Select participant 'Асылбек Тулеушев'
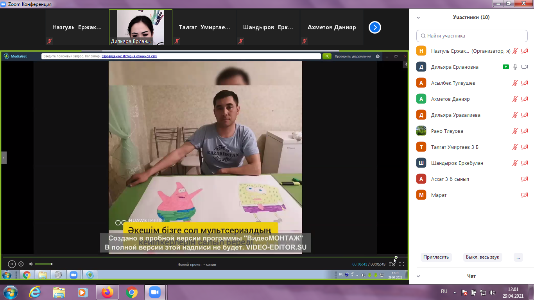Screen dimensions: 534x300 tap(472, 83)
